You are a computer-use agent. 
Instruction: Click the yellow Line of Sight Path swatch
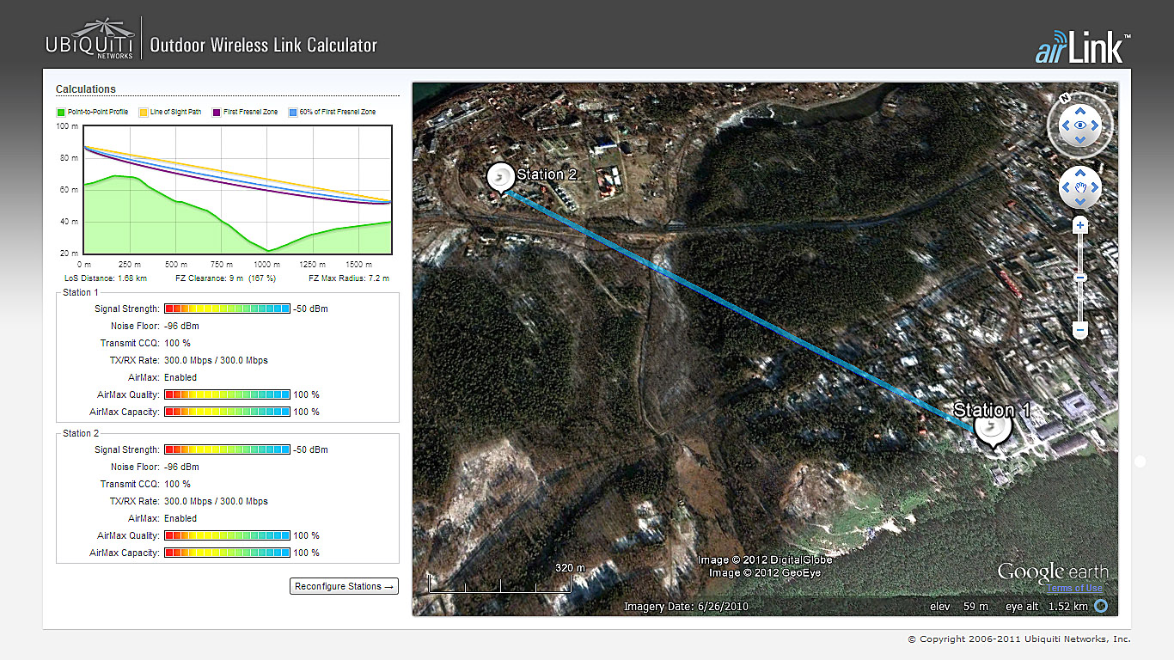coord(143,113)
